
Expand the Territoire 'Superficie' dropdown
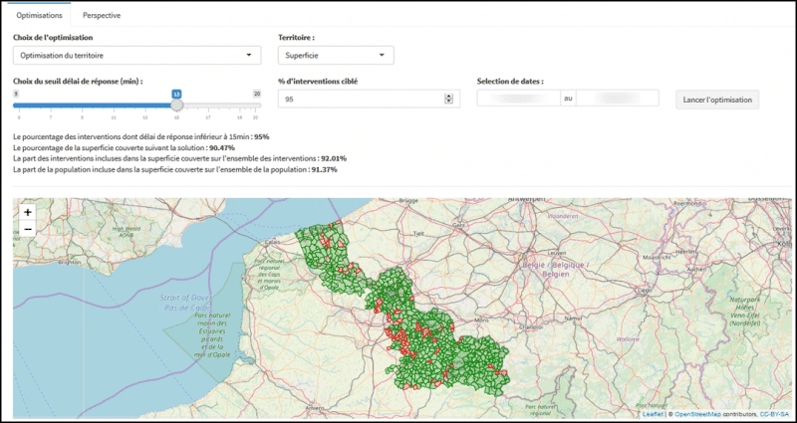(336, 56)
